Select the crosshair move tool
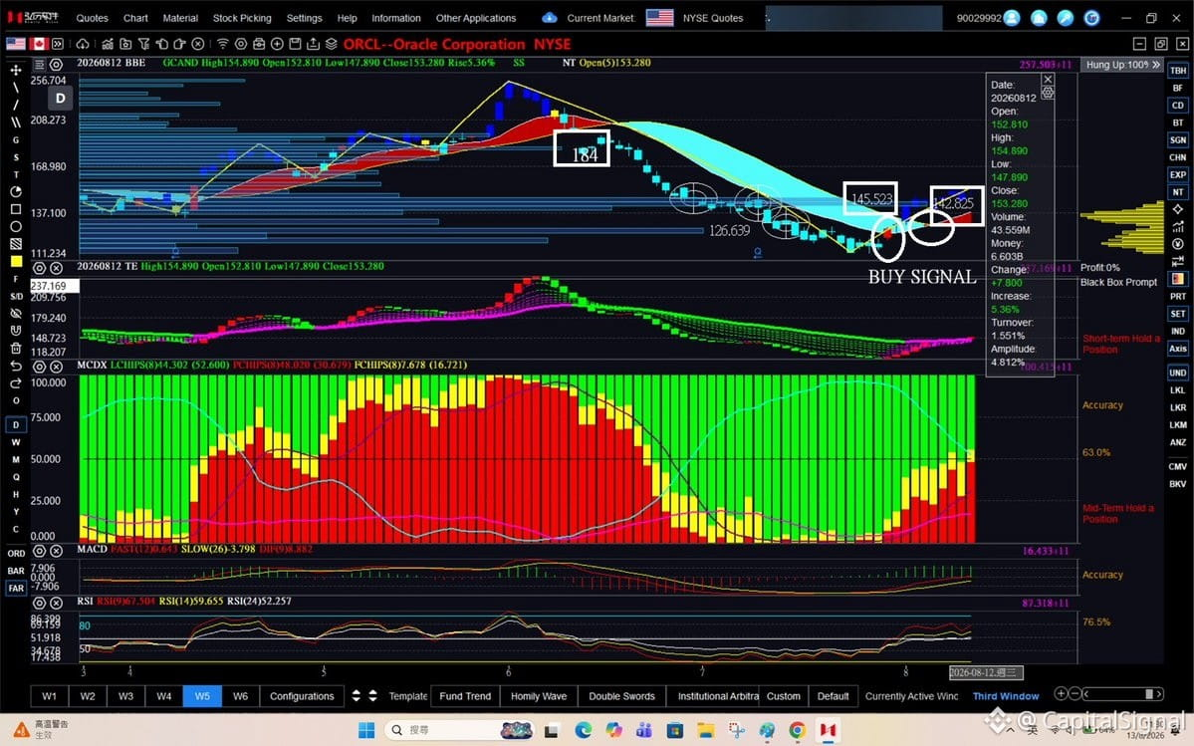This screenshot has height=746, width=1194. (x=16, y=70)
